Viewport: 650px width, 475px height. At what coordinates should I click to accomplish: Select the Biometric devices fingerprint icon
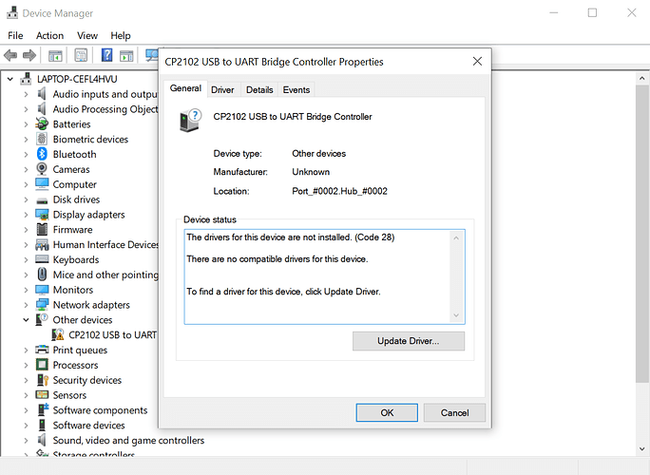[x=42, y=140]
